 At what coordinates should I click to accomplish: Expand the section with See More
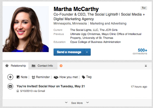[77, 103]
